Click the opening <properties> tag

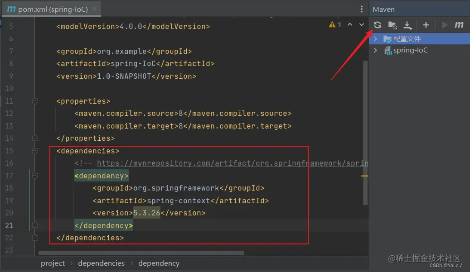(83, 101)
